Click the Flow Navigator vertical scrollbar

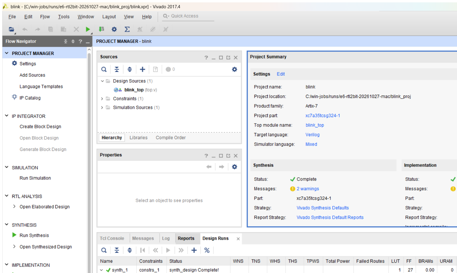tap(89, 162)
